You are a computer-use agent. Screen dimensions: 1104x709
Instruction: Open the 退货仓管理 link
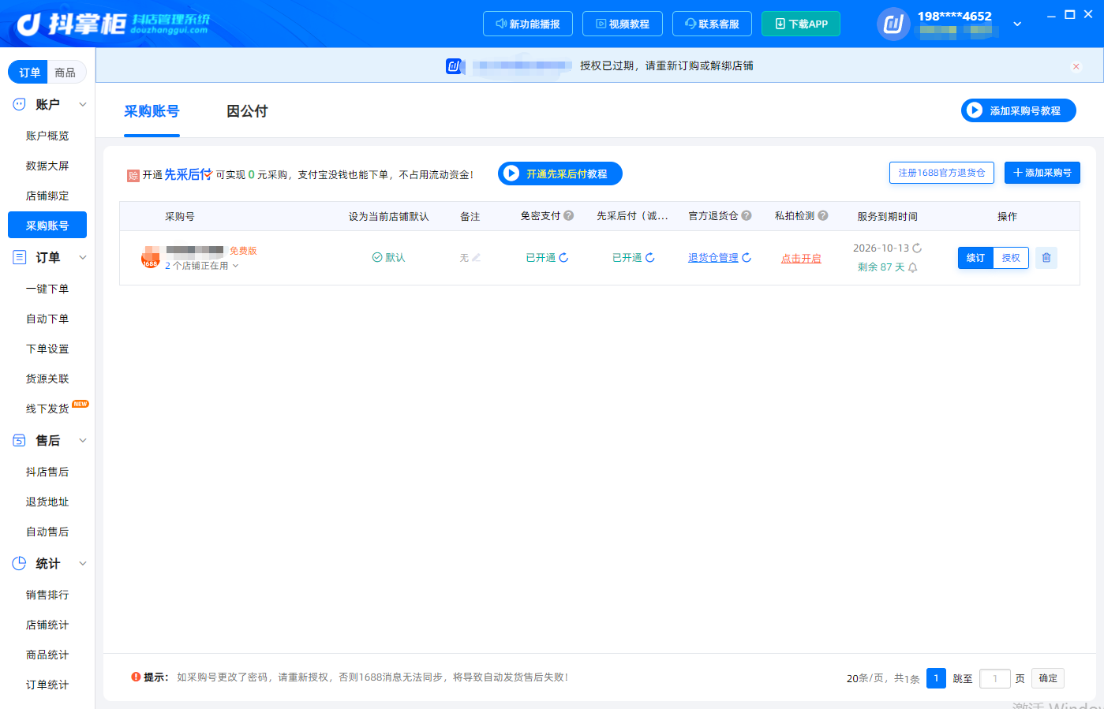point(713,258)
